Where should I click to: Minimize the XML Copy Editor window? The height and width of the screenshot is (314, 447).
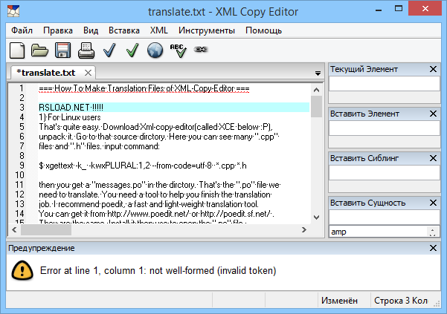coord(379,10)
